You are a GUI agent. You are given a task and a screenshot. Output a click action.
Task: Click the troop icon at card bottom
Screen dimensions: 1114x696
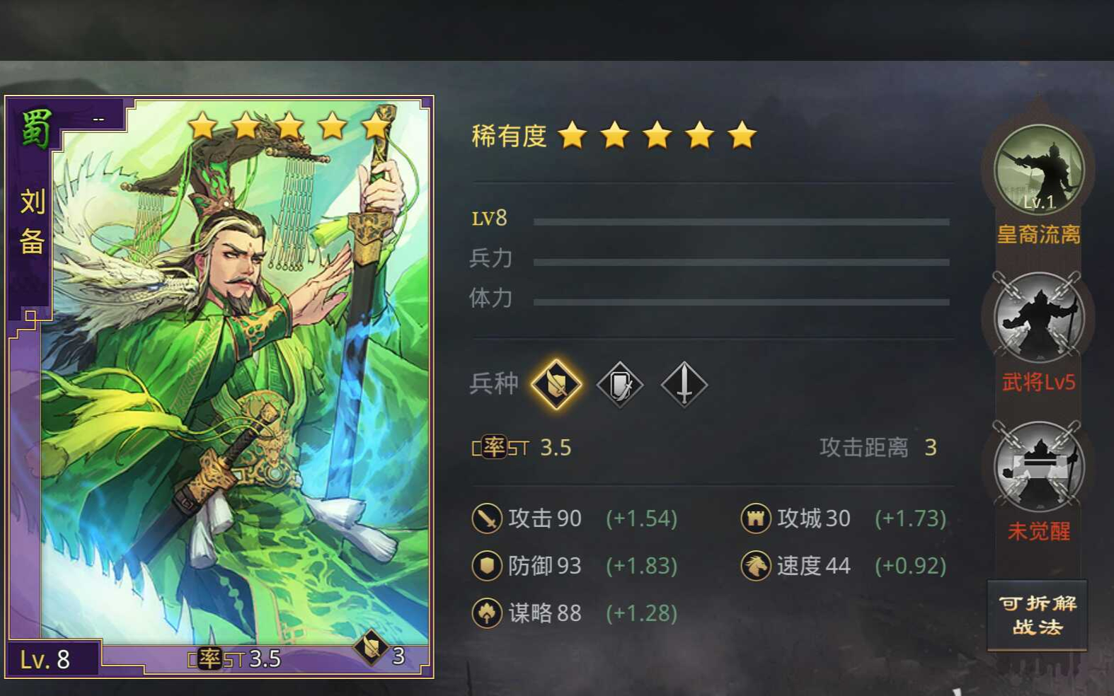pyautogui.click(x=371, y=647)
